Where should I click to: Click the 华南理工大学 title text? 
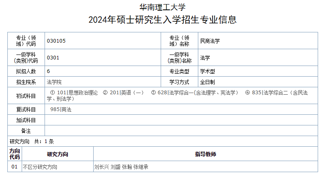pyautogui.click(x=162, y=7)
